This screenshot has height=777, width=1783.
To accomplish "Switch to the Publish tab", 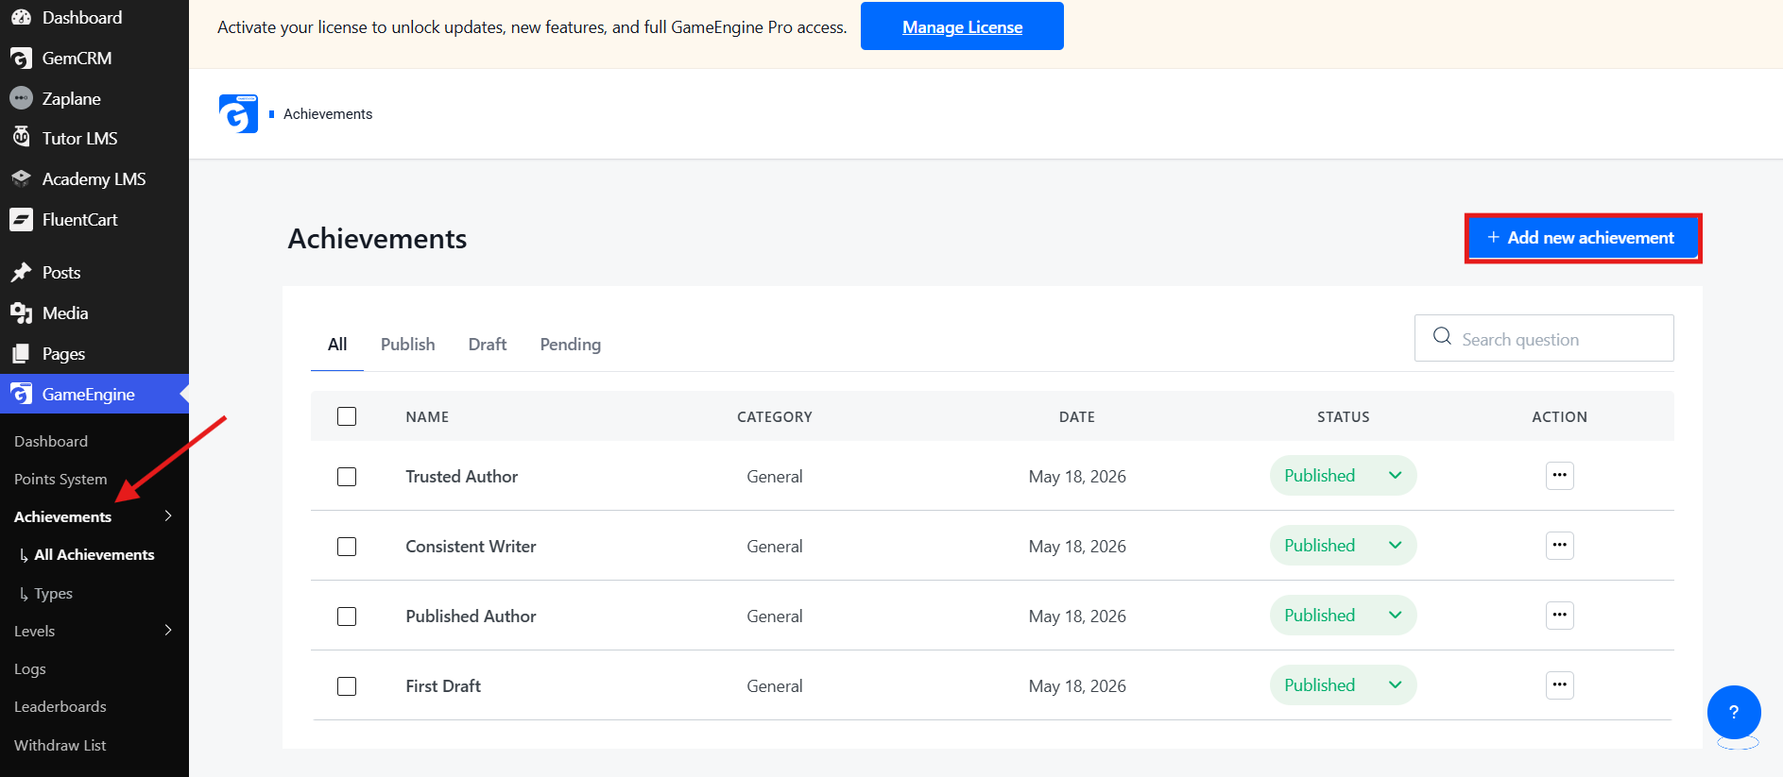I will point(408,345).
